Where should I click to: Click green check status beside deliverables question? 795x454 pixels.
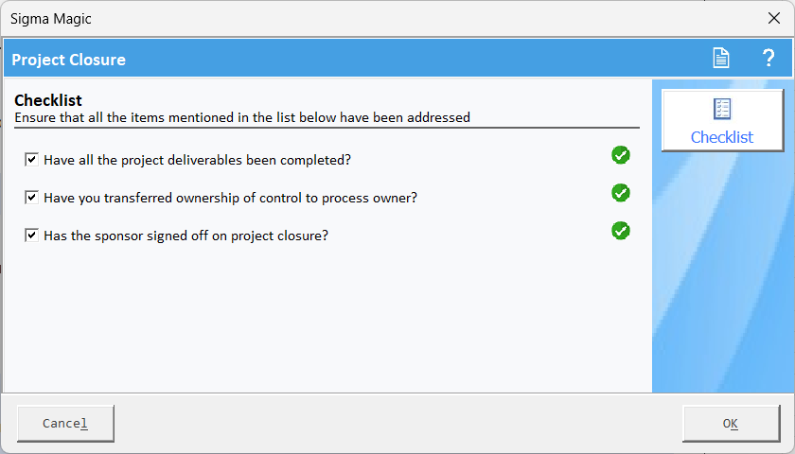(x=621, y=155)
